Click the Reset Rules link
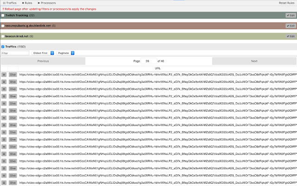The image size is (297, 186). coord(286,3)
